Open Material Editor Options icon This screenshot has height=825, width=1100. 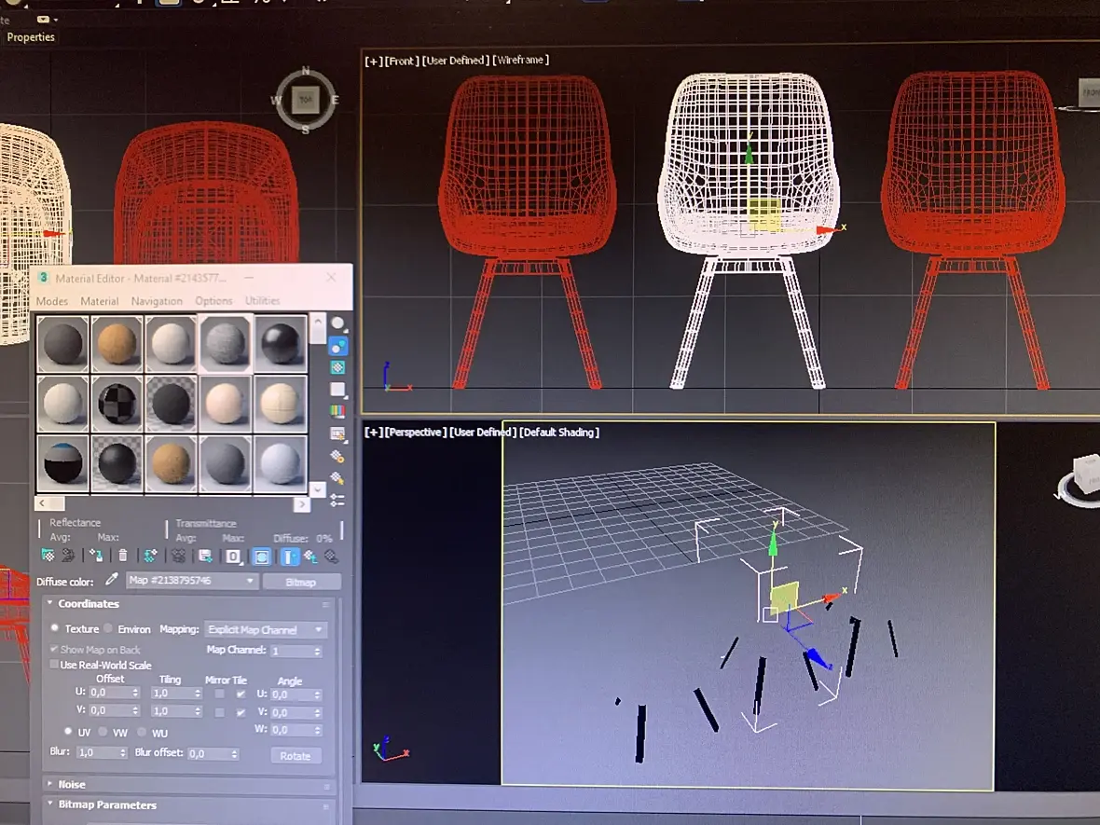338,456
